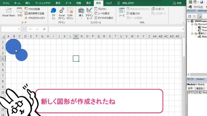The height and width of the screenshot is (116, 207).
Task: Switch to the 数式 tab
Action: 58,3
